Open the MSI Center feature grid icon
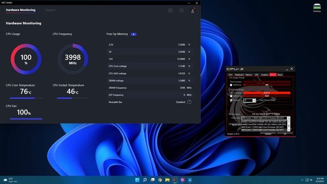 [x=170, y=10]
